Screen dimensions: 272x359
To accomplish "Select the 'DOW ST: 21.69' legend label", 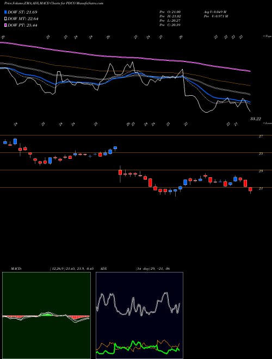I will coord(22,12).
